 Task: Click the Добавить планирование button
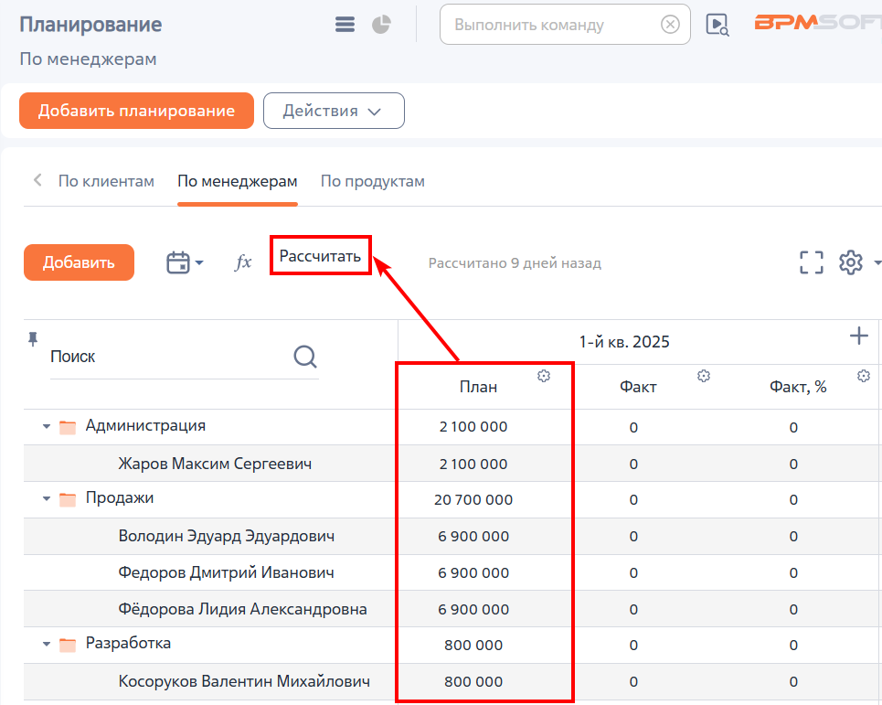[x=137, y=111]
